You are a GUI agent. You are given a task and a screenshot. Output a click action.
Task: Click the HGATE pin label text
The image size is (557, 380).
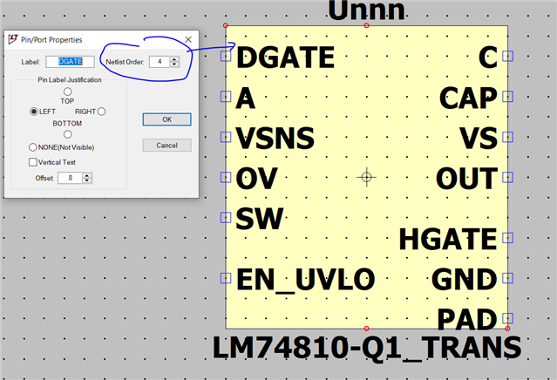448,240
